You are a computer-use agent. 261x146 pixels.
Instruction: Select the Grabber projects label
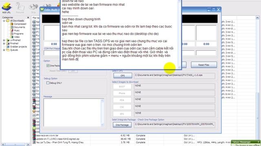click(x=18, y=47)
